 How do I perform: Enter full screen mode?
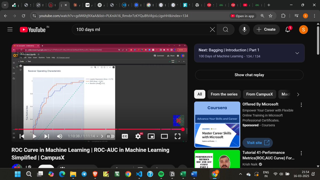(177, 136)
